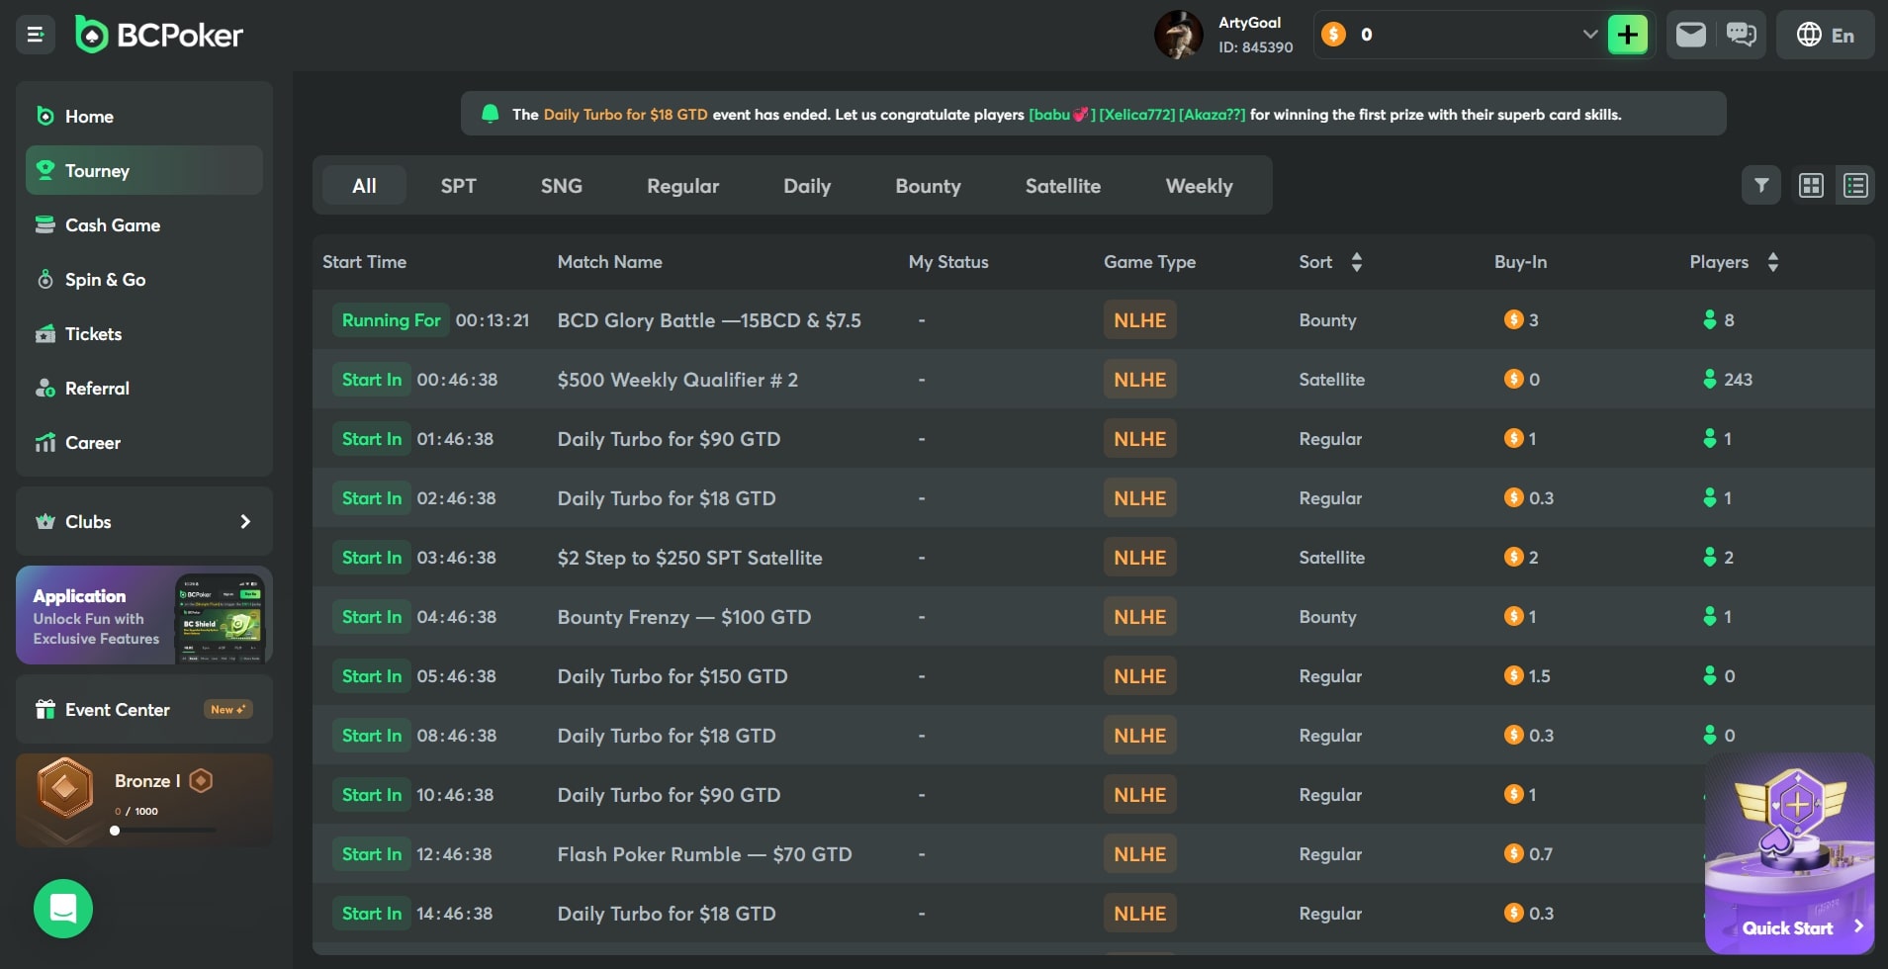Open live support chat bubble

[63, 908]
